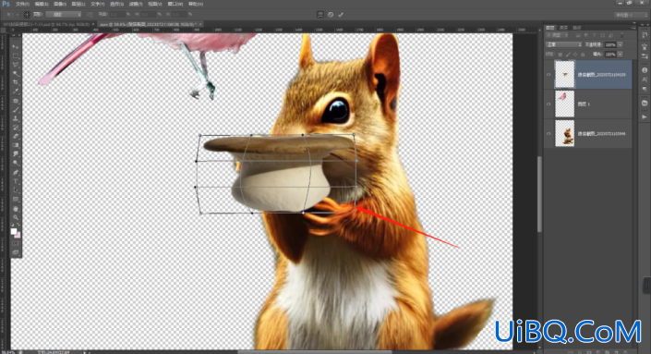Screen dimensions: 651x354
Task: Open the Actions panel play icon
Action: 645,117
